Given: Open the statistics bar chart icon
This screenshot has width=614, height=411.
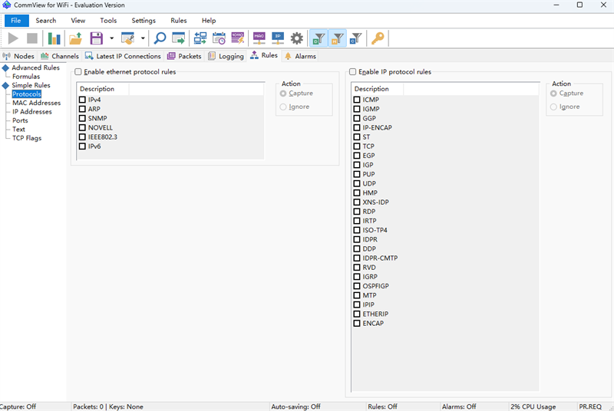Looking at the screenshot, I should [54, 38].
